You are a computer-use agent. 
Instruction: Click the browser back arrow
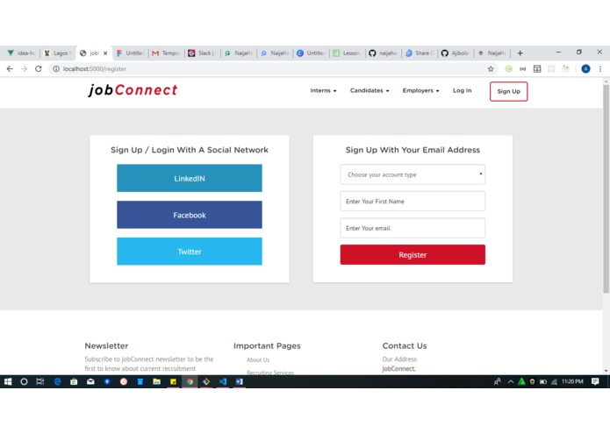point(10,68)
